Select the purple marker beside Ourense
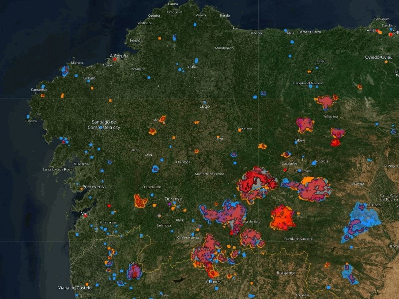Screen dimensions: 399x299 pos(169,204)
